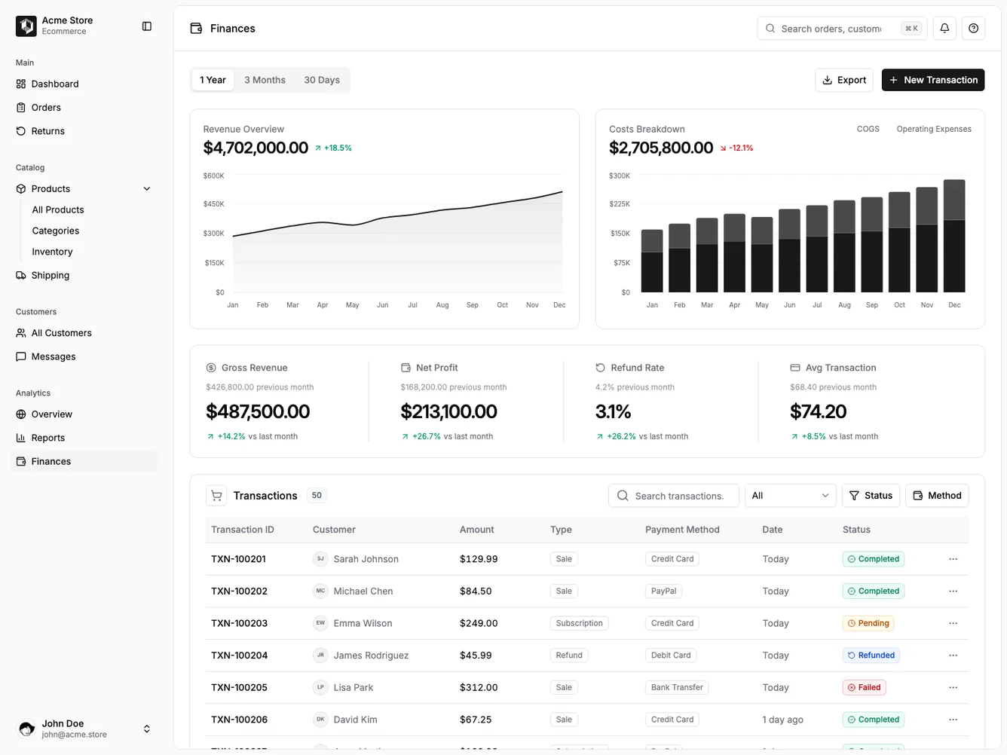Collapse the sidebar with the panel icon
Image resolution: width=1007 pixels, height=755 pixels.
pyautogui.click(x=146, y=26)
